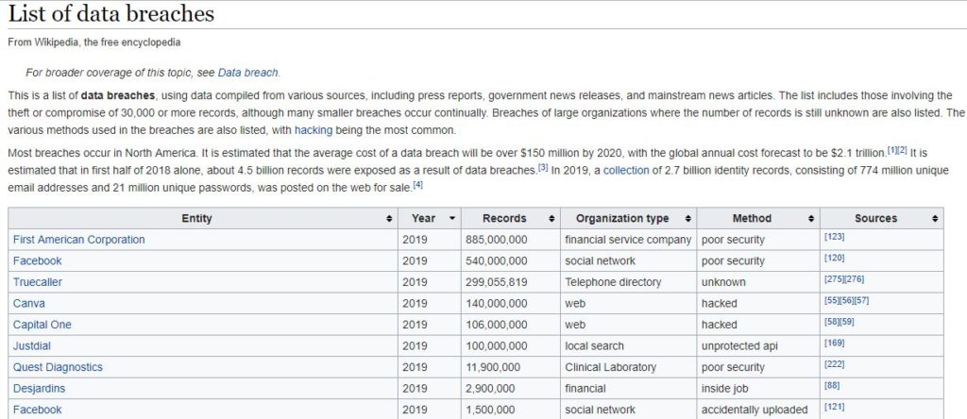Open source reference [275]
This screenshot has width=967, height=419.
(835, 279)
